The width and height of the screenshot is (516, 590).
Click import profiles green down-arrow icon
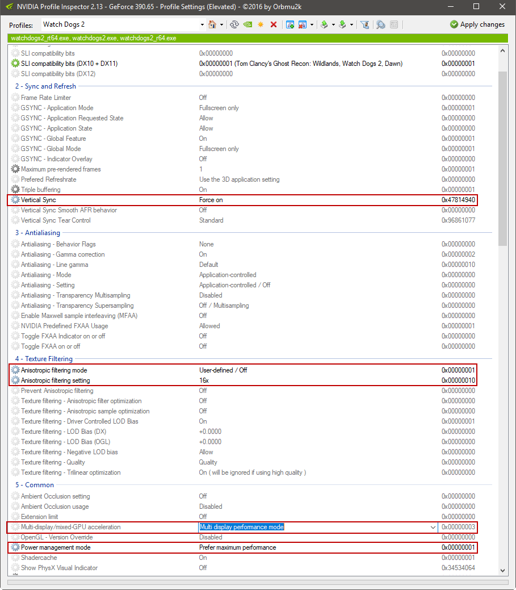pyautogui.click(x=342, y=24)
